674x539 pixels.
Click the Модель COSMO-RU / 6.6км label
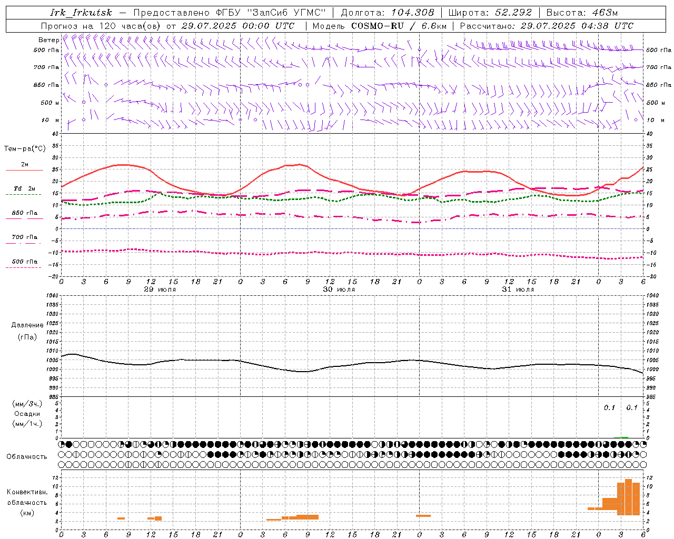pos(380,26)
